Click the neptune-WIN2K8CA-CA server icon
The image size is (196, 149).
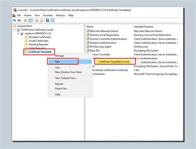click(x=22, y=33)
